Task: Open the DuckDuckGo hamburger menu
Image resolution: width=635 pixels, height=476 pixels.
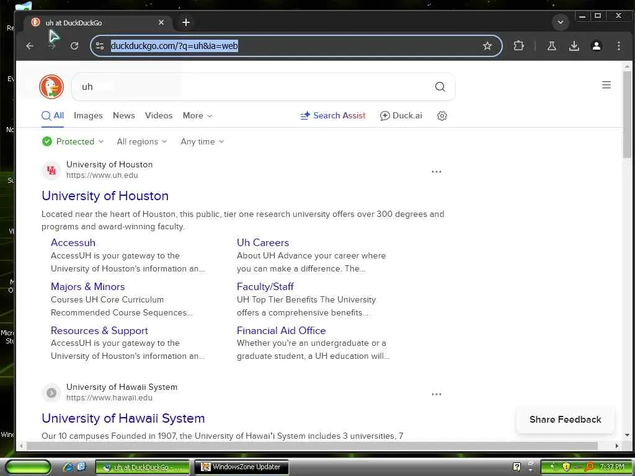Action: coord(606,85)
